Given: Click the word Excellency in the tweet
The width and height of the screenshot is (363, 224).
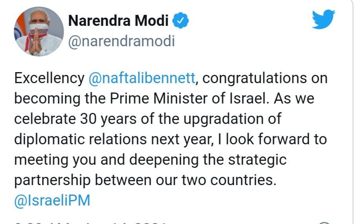Looking at the screenshot, I should pos(49,78).
